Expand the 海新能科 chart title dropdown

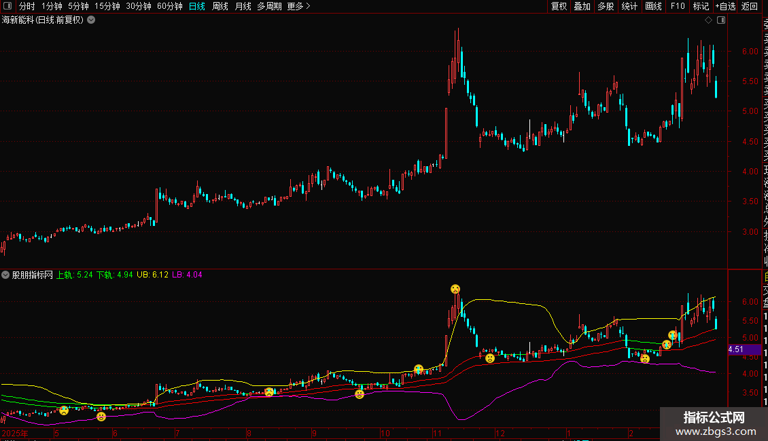(x=91, y=20)
